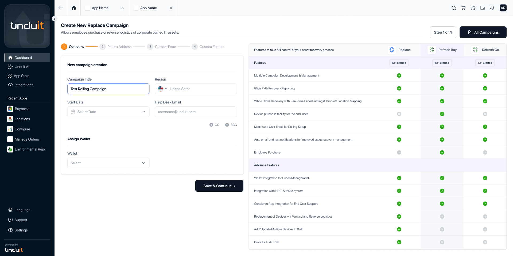Open Buyback app from Recent Apps
This screenshot has height=256, width=513.
(x=21, y=109)
